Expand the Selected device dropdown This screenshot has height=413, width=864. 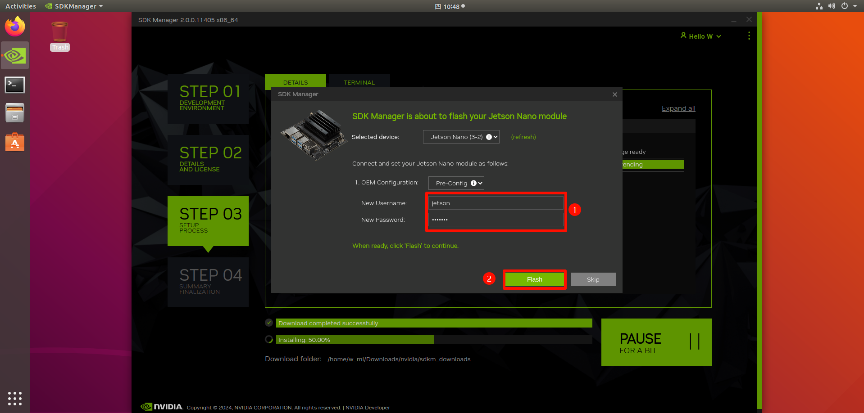(x=460, y=137)
